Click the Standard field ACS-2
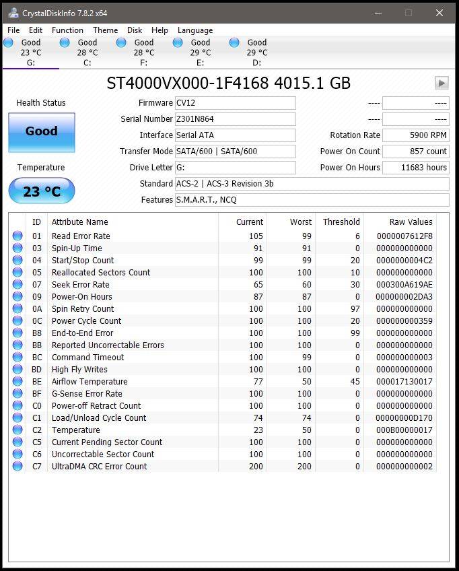Viewport: 459px width, 571px height. (x=312, y=184)
